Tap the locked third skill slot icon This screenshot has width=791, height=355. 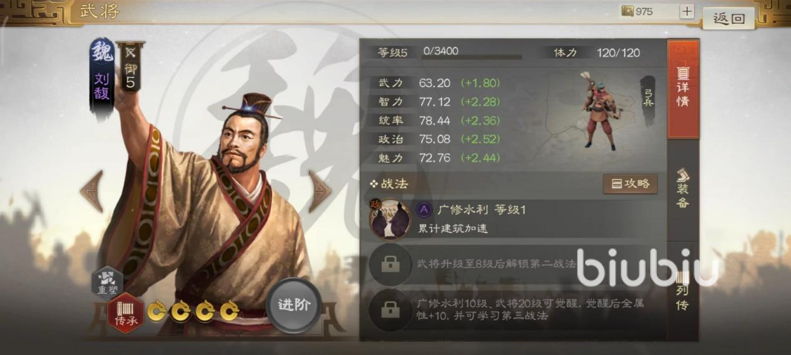(390, 309)
